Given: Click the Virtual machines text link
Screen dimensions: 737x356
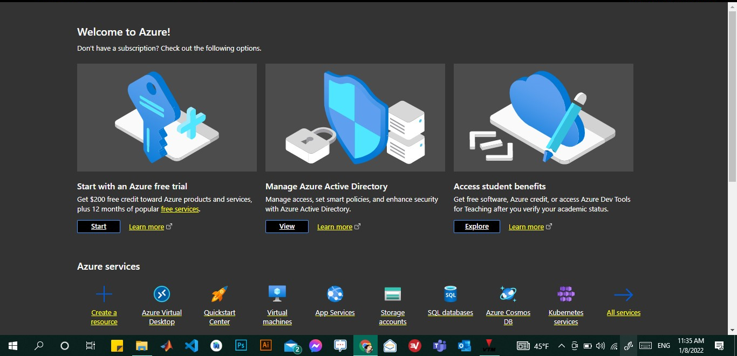Looking at the screenshot, I should point(277,317).
